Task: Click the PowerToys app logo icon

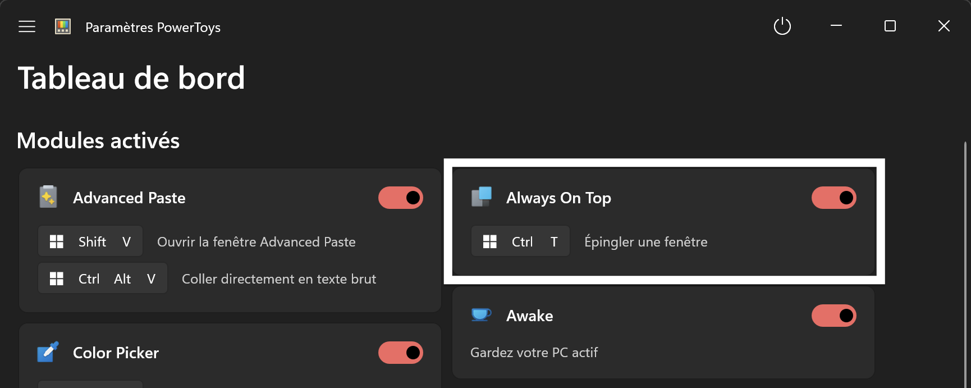Action: (63, 26)
